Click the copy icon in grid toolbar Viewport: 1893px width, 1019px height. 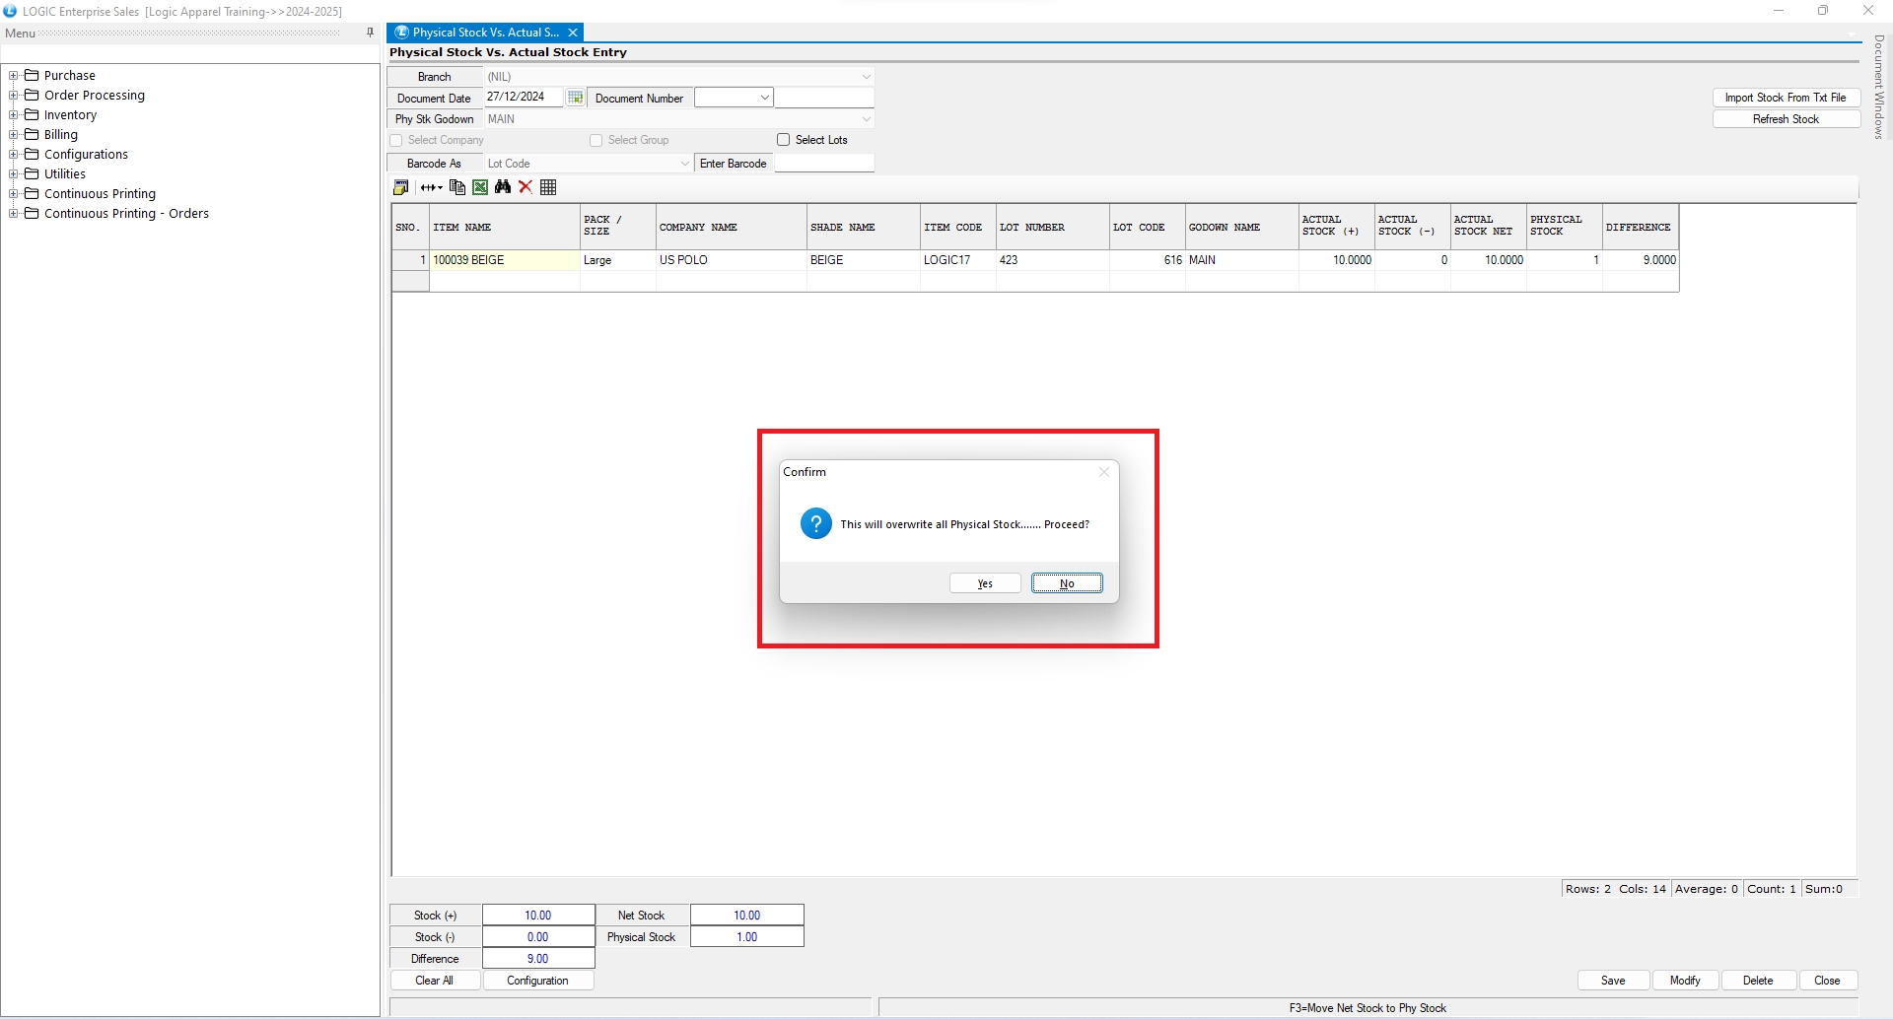coord(456,187)
